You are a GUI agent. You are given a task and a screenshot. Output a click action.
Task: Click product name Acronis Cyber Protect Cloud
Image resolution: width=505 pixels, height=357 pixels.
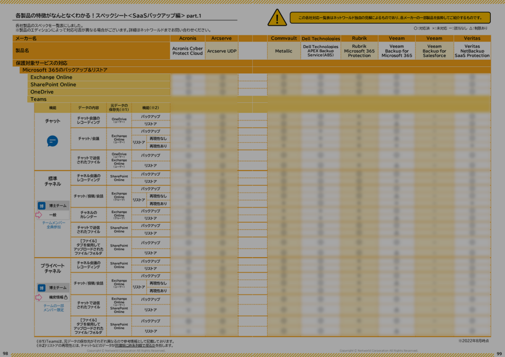pyautogui.click(x=188, y=51)
